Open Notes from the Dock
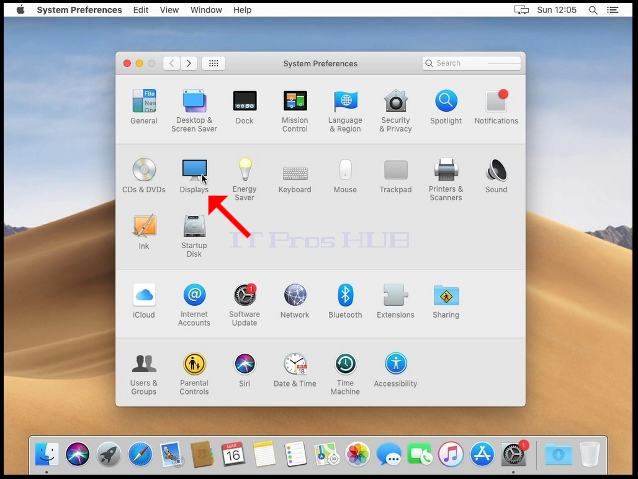638x479 pixels. click(x=264, y=454)
